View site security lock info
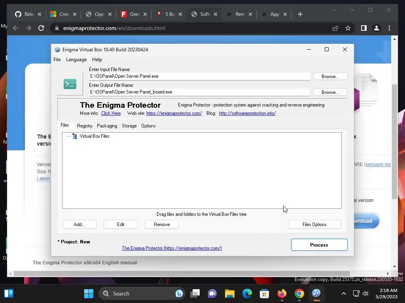Image resolution: width=405 pixels, height=303 pixels. click(57, 28)
